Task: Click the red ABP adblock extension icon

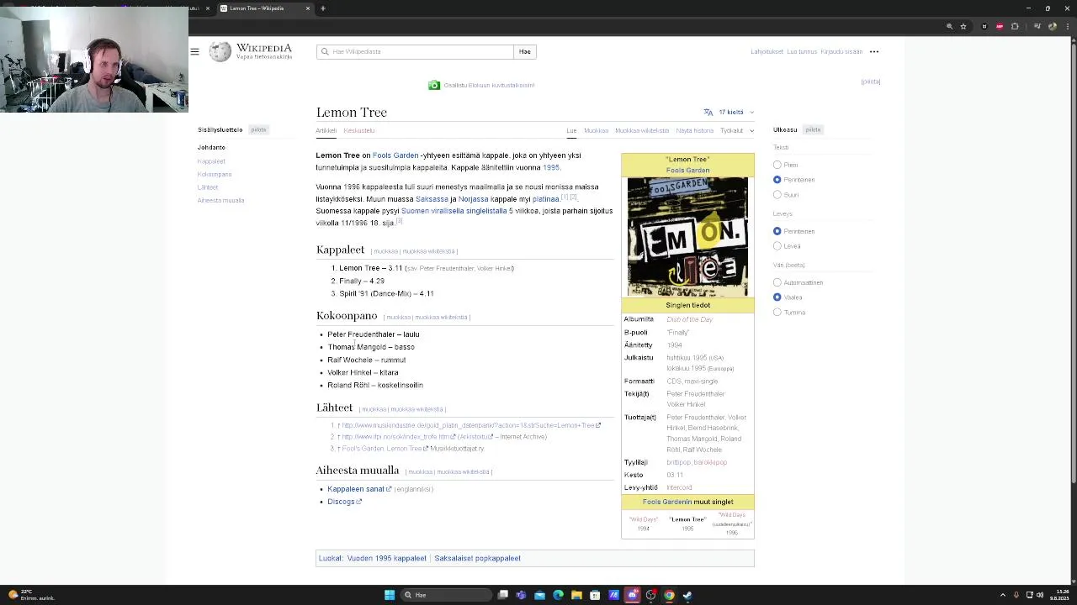Action: (x=1000, y=26)
